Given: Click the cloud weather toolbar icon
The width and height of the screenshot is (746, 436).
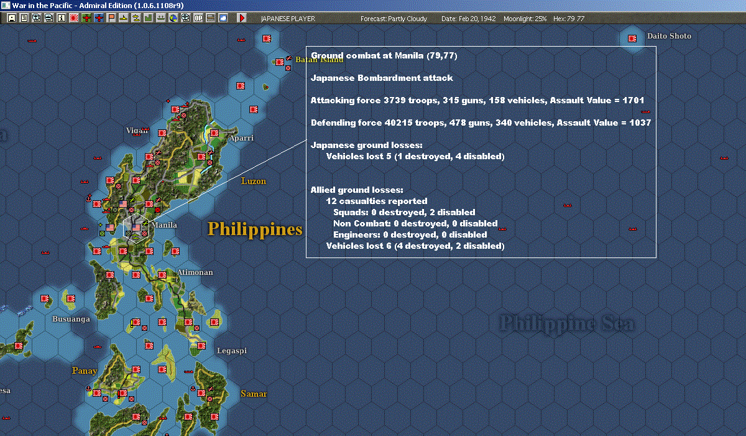Looking at the screenshot, I should (x=223, y=18).
